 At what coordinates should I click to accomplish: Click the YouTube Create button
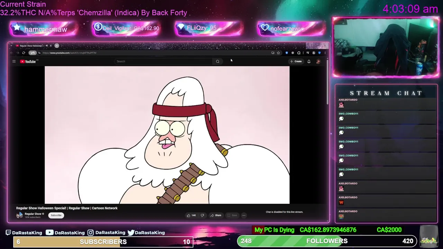[x=296, y=62]
